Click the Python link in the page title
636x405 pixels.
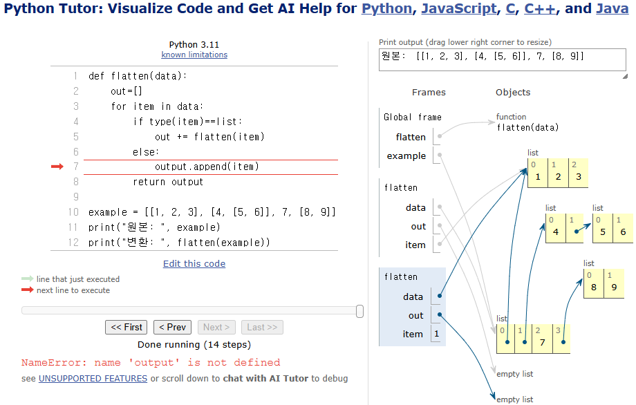[x=386, y=8]
